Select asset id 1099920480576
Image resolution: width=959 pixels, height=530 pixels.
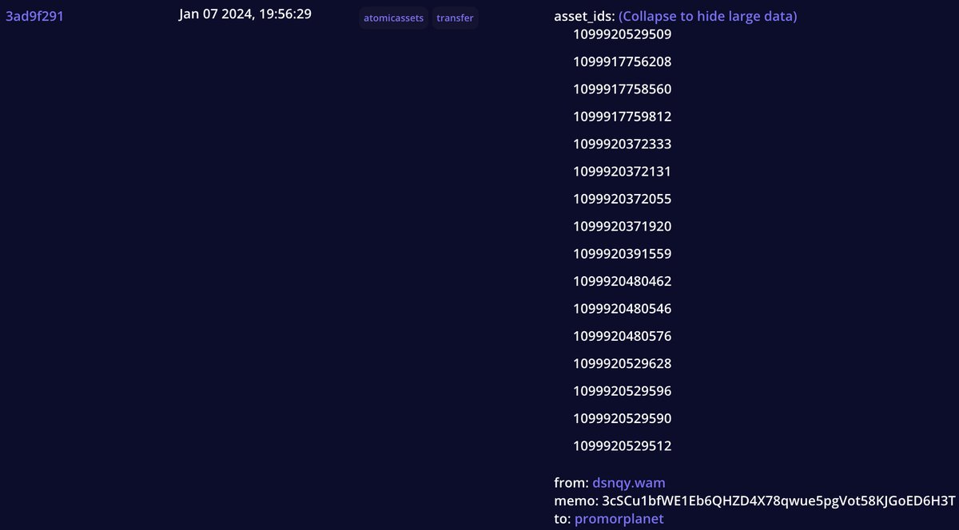coord(623,336)
